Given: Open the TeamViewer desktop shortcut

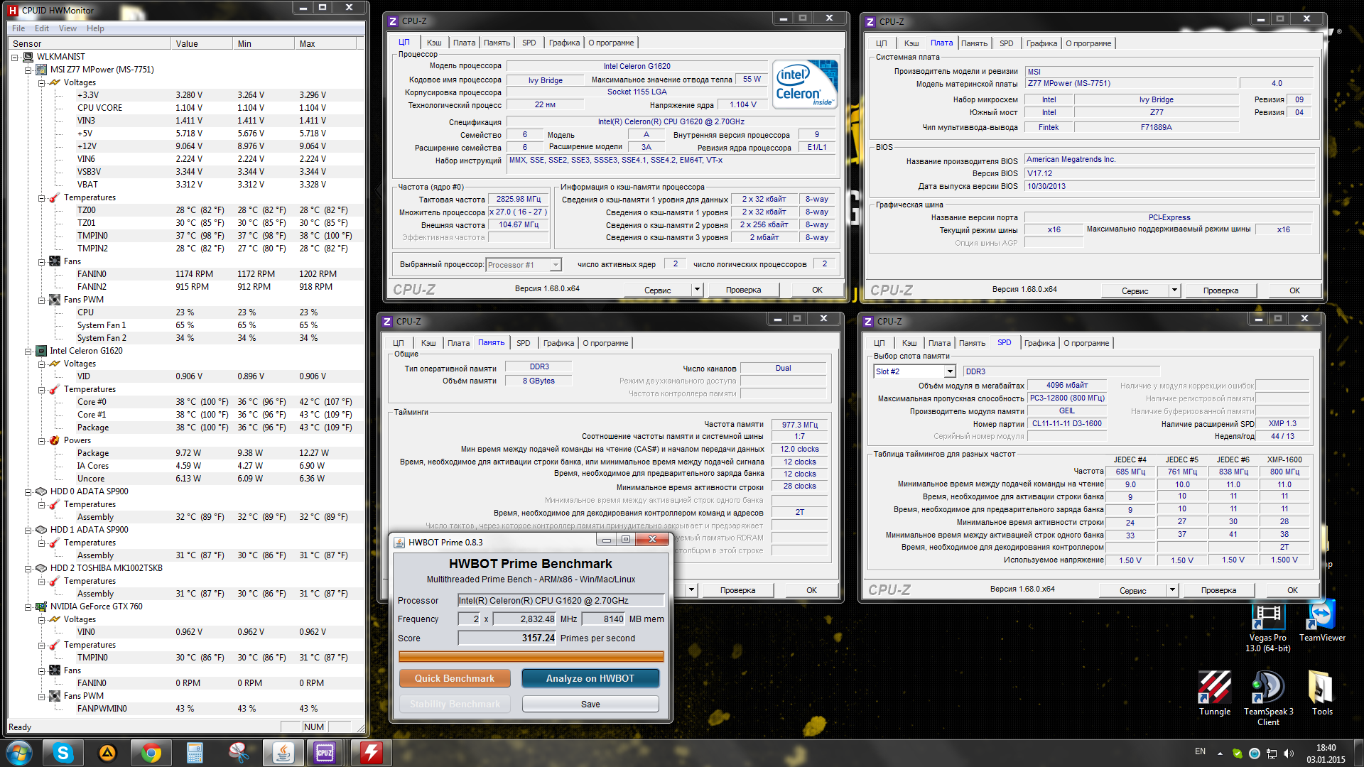Looking at the screenshot, I should pyautogui.click(x=1322, y=622).
